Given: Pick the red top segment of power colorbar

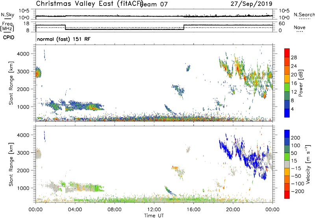Looking at the screenshot, I should click(287, 53).
